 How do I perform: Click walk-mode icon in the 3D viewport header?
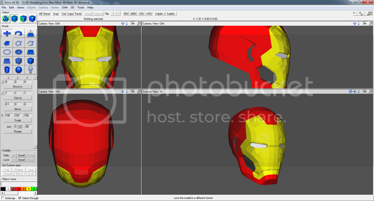pyautogui.click(x=365, y=91)
